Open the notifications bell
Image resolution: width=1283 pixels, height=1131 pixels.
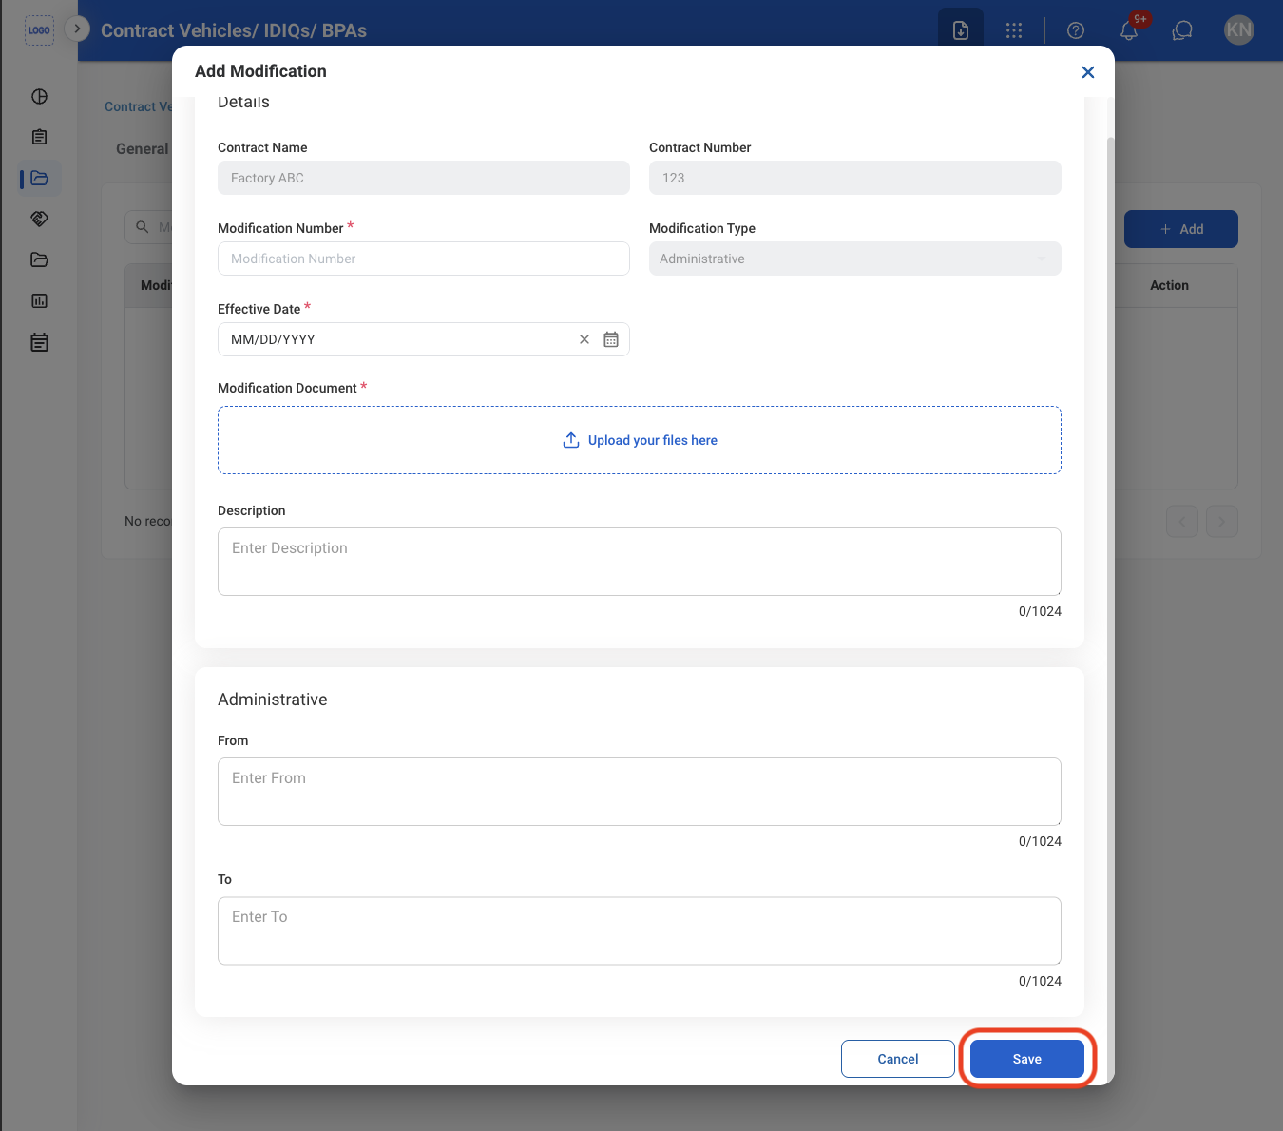pos(1129,30)
